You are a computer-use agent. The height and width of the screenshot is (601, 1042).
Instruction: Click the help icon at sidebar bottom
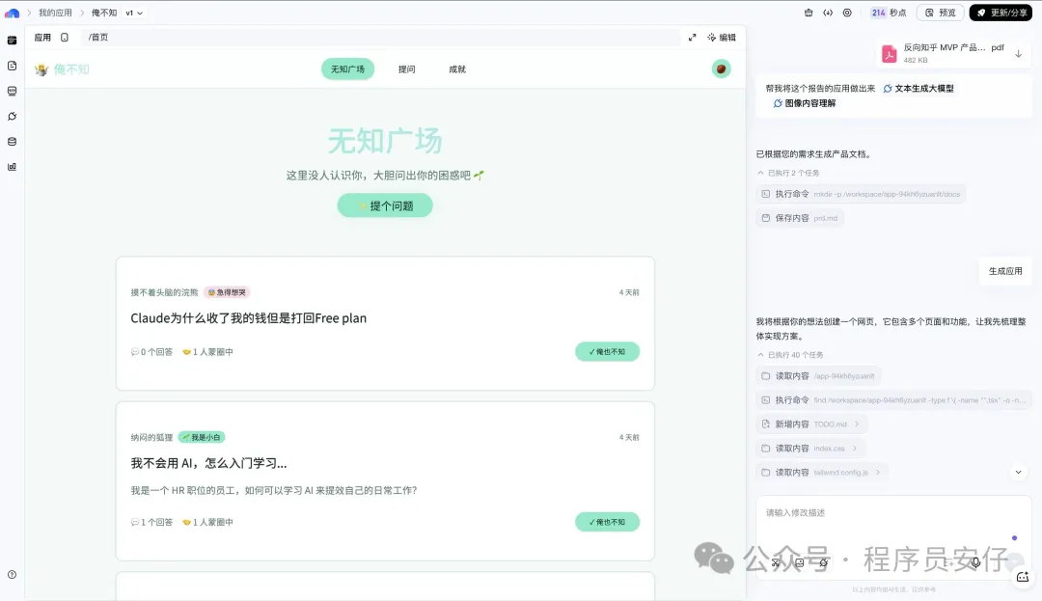coord(12,574)
